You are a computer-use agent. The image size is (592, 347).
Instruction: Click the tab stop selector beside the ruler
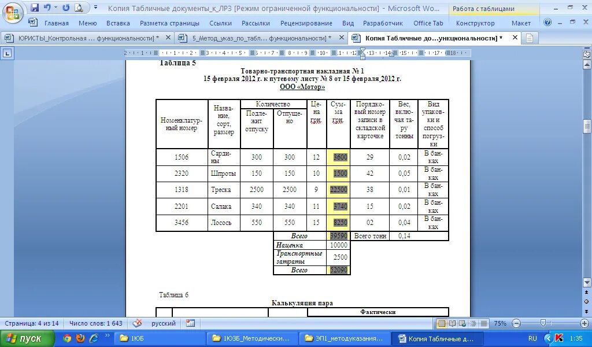tap(7, 53)
